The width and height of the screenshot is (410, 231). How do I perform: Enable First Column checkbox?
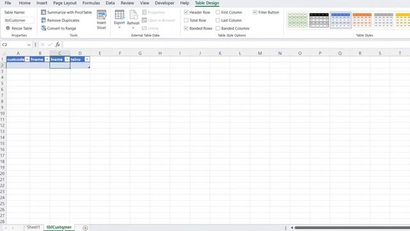tap(218, 12)
